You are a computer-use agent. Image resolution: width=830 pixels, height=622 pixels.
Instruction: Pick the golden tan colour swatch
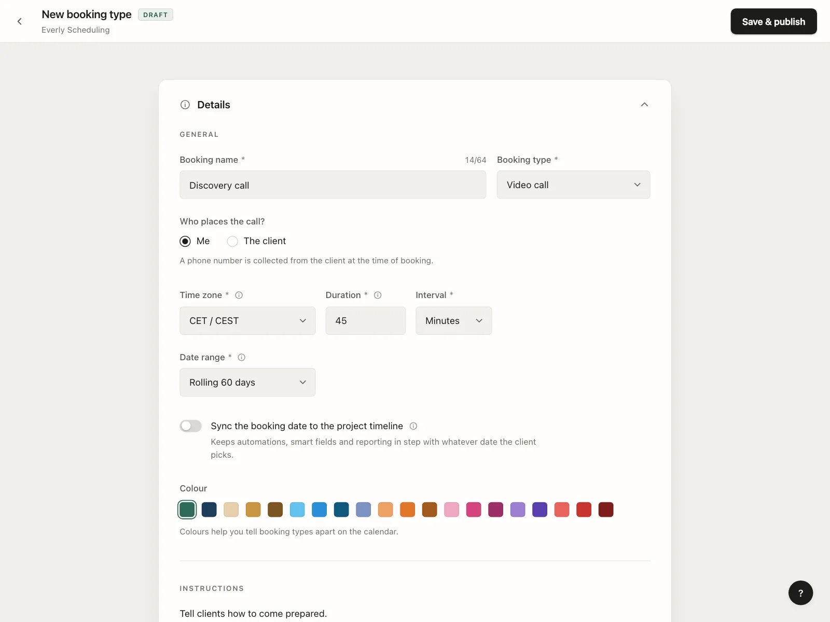pyautogui.click(x=253, y=510)
